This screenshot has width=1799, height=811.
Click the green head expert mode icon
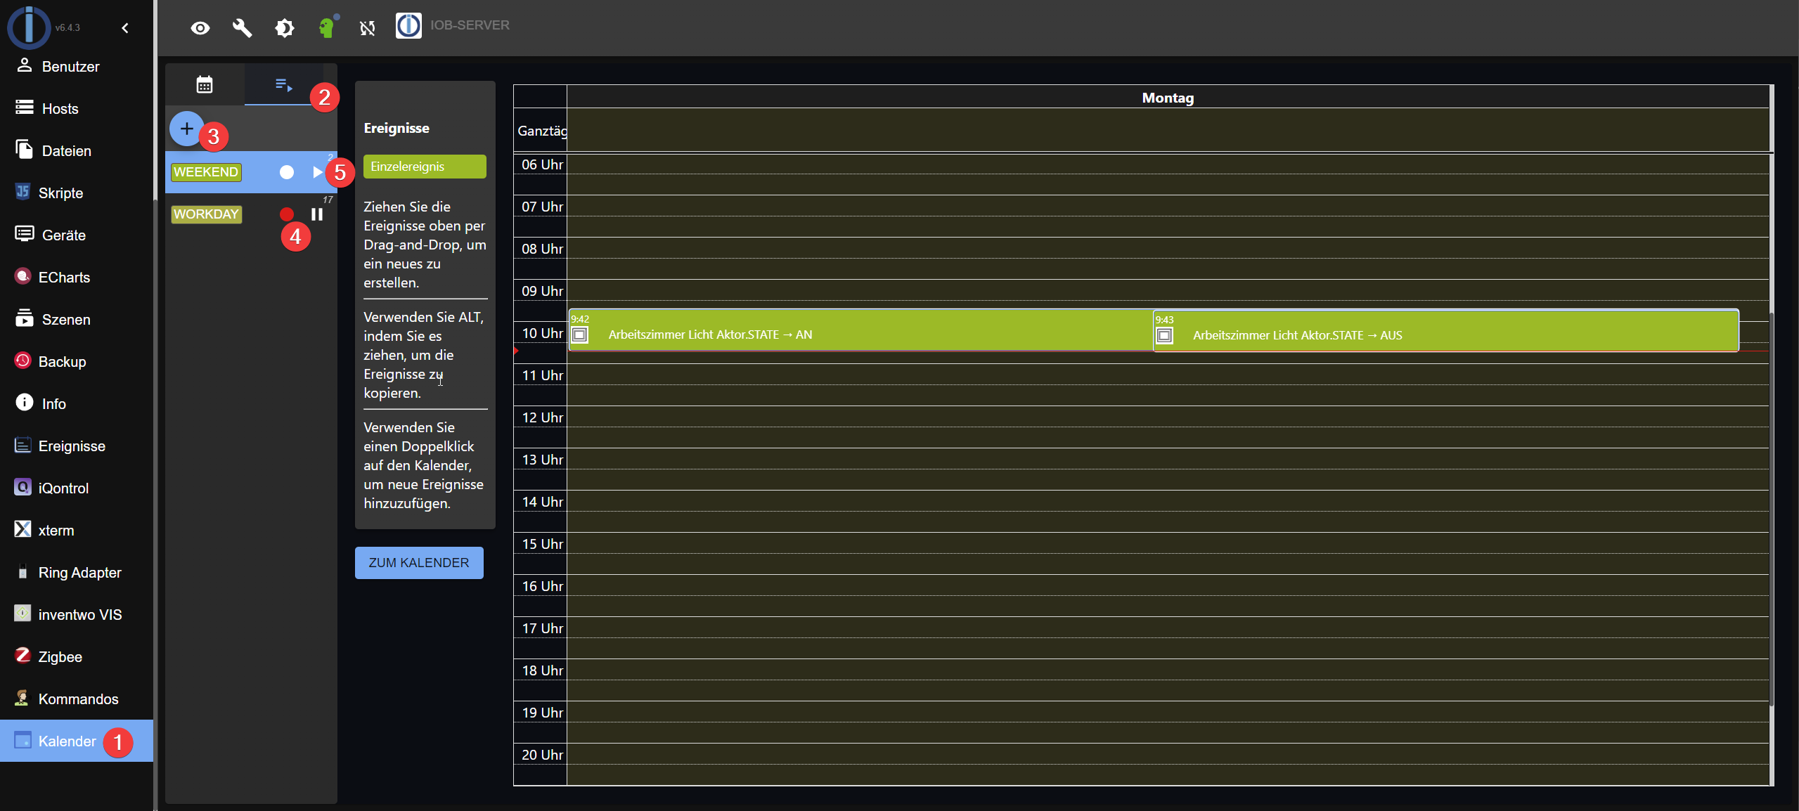(x=326, y=28)
